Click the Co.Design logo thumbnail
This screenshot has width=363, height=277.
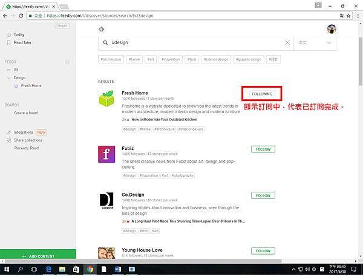tap(106, 200)
